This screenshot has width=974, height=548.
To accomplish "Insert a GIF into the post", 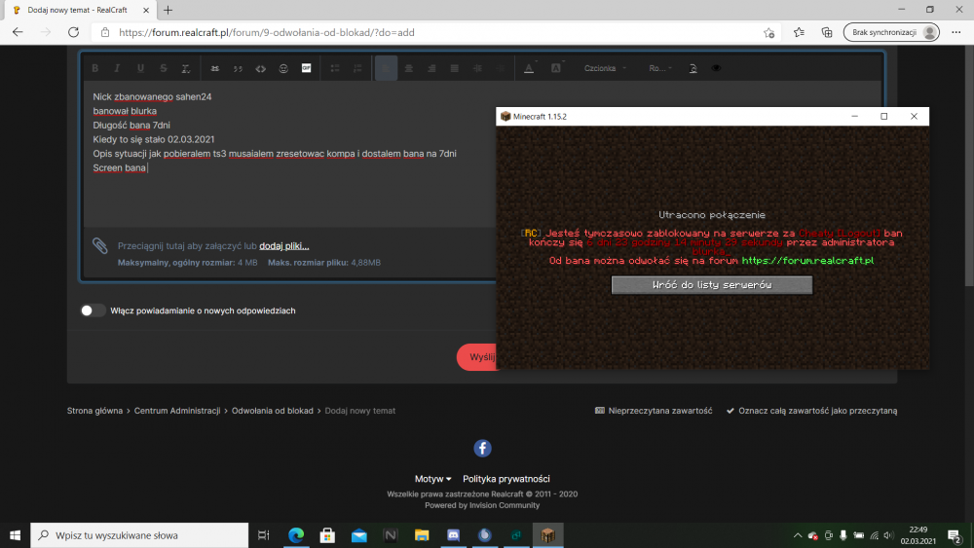I will coord(306,68).
